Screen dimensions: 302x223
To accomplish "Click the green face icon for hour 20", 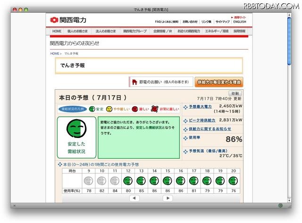I will (x=233, y=181).
